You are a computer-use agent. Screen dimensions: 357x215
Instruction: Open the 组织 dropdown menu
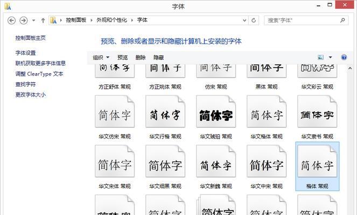coord(101,58)
